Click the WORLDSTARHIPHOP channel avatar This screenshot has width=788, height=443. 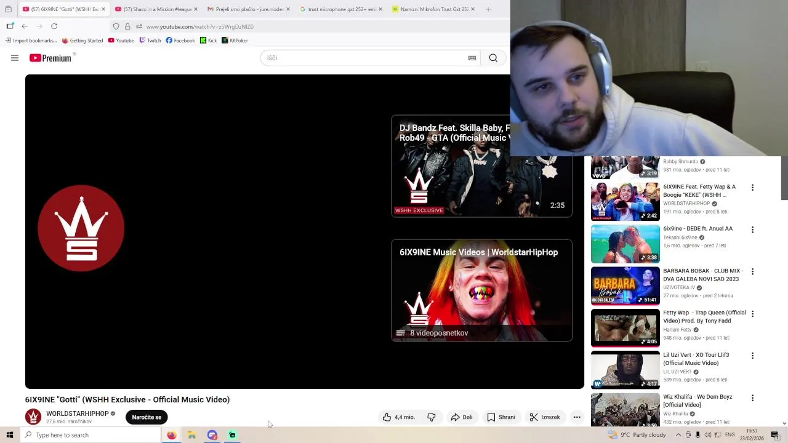pyautogui.click(x=33, y=417)
